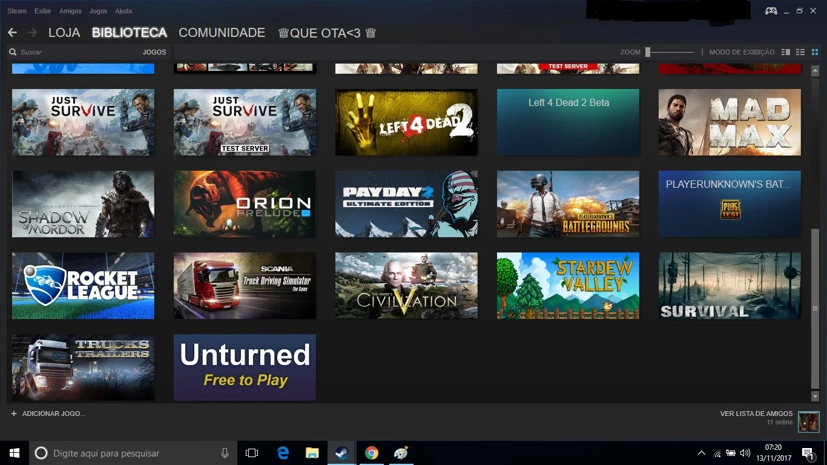Image resolution: width=827 pixels, height=465 pixels.
Task: Select Stardew Valley tile
Action: click(568, 286)
